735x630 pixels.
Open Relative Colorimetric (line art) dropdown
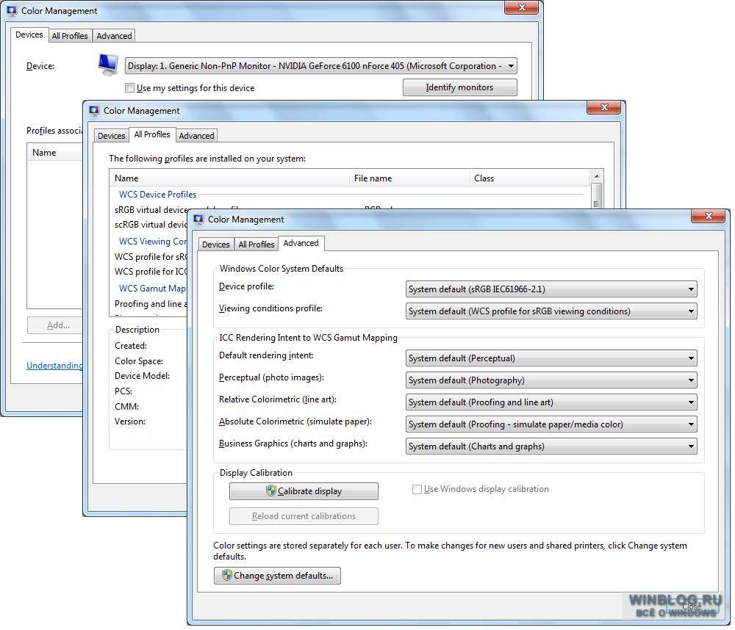(x=551, y=402)
